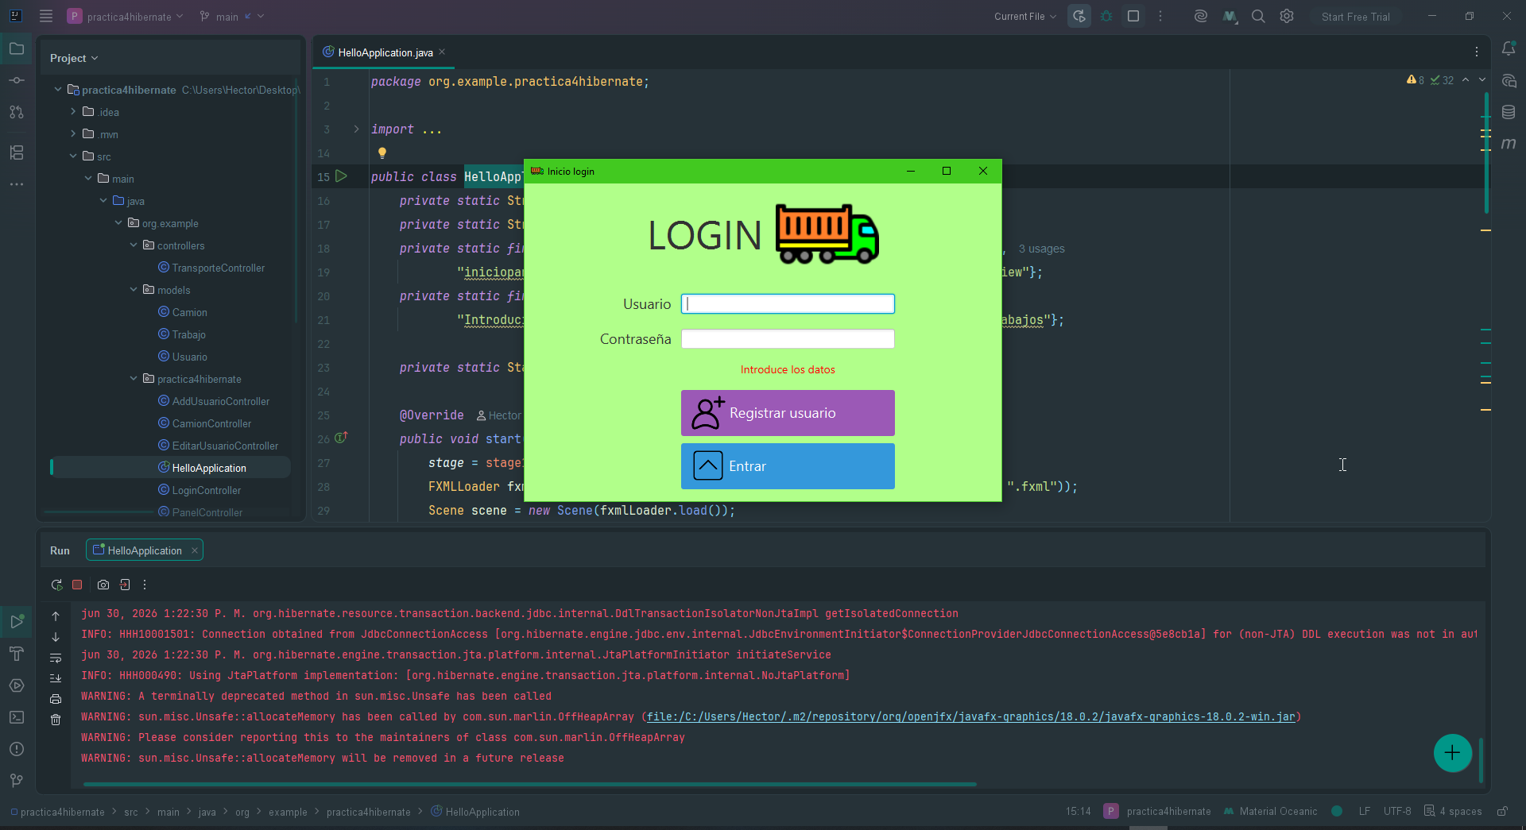Viewport: 1526px width, 830px height.
Task: Collapse the controllers package
Action: [134, 245]
